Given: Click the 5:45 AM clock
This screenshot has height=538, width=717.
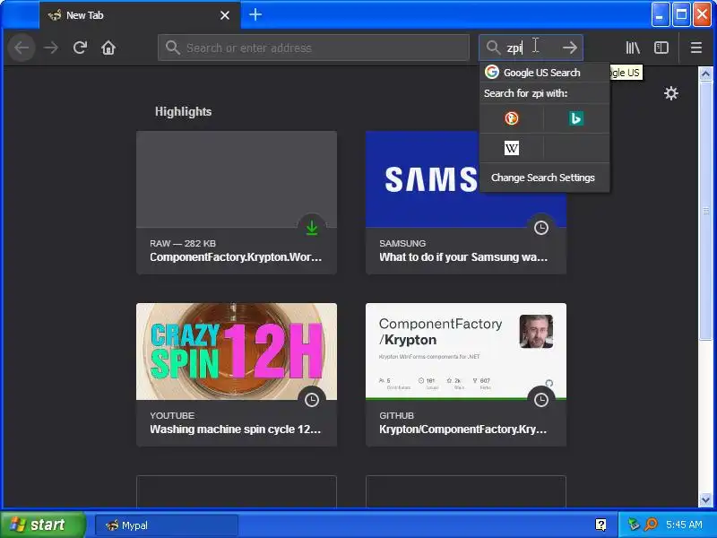Looking at the screenshot, I should click(x=684, y=525).
